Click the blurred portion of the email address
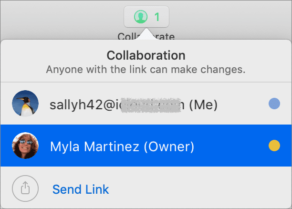 point(151,105)
